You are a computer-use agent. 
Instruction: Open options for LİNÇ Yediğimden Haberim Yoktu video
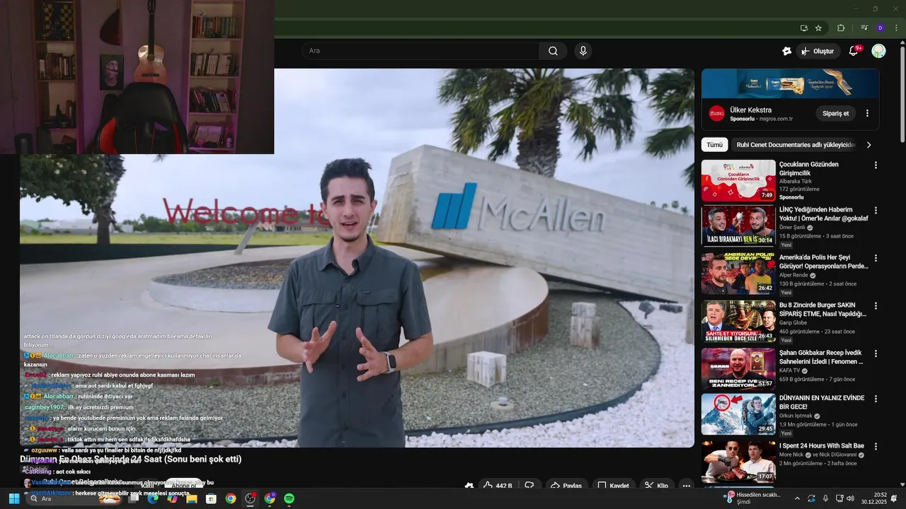click(876, 210)
